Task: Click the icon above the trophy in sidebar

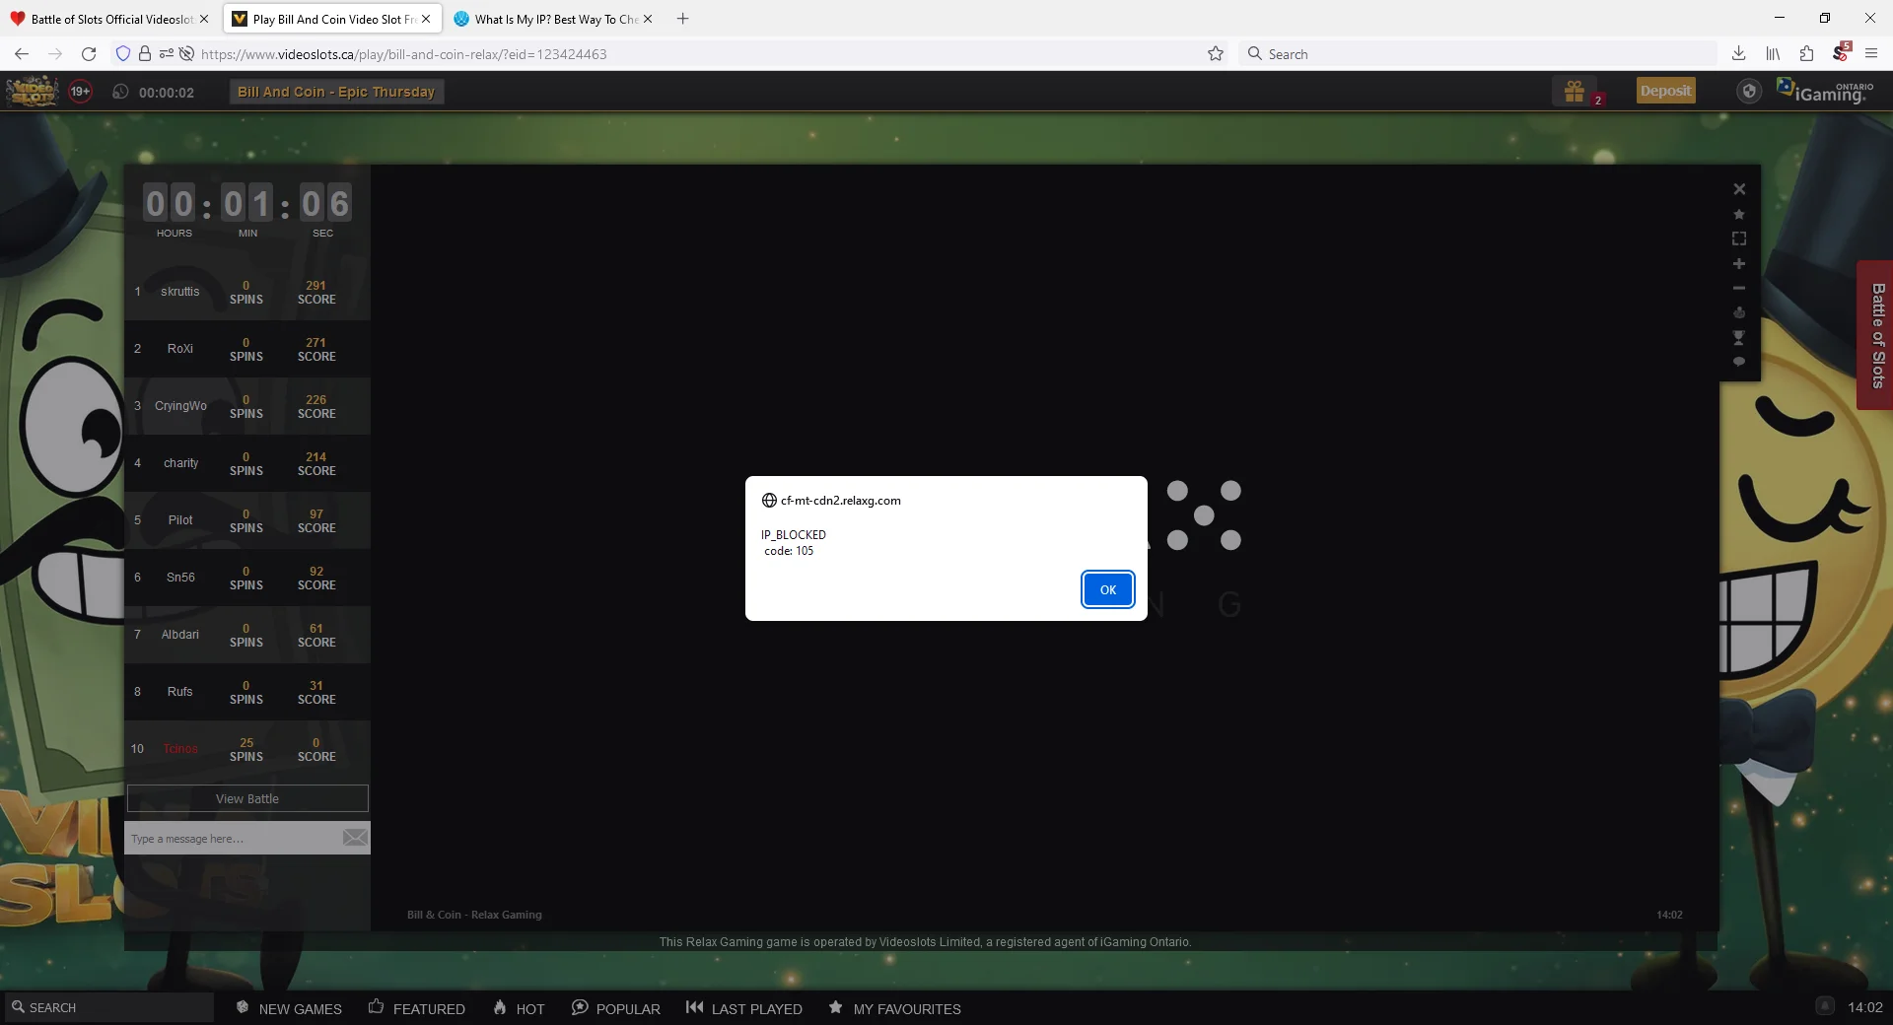Action: point(1739,312)
